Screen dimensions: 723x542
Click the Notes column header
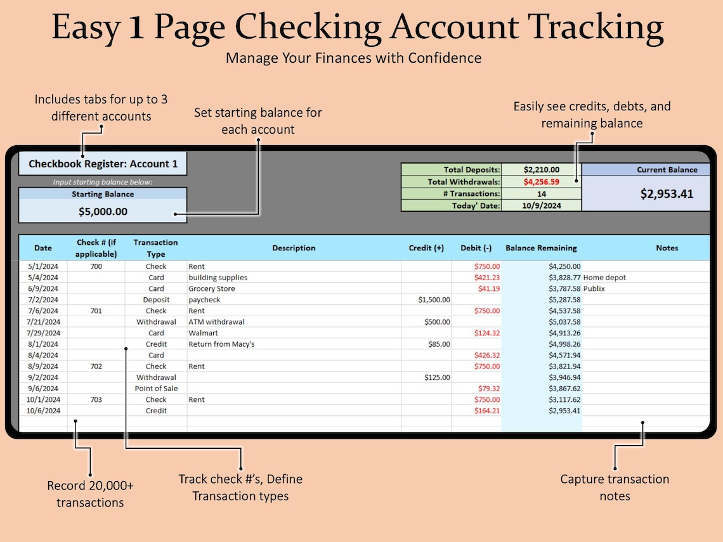tap(667, 248)
